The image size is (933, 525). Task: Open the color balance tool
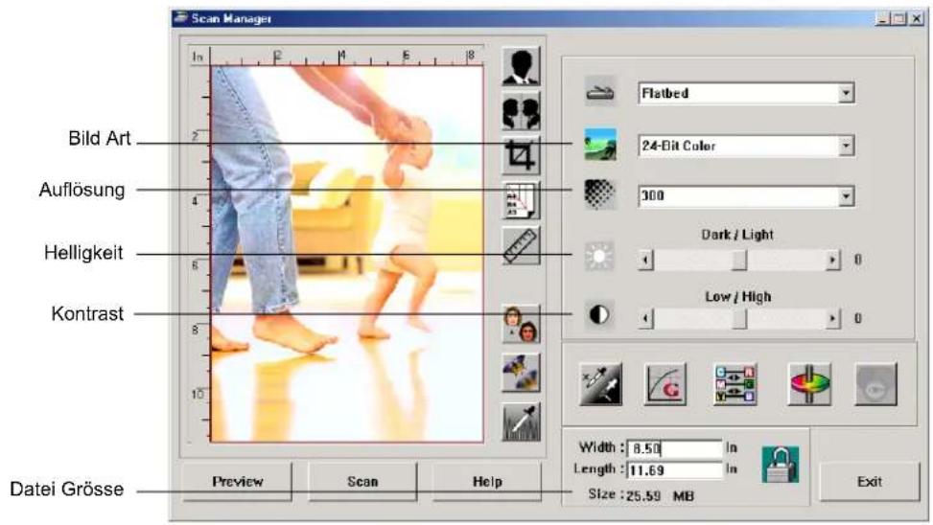click(735, 385)
